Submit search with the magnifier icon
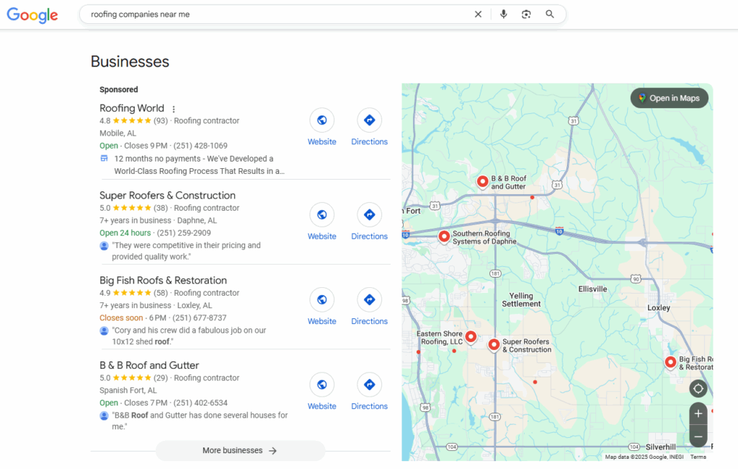 [549, 14]
